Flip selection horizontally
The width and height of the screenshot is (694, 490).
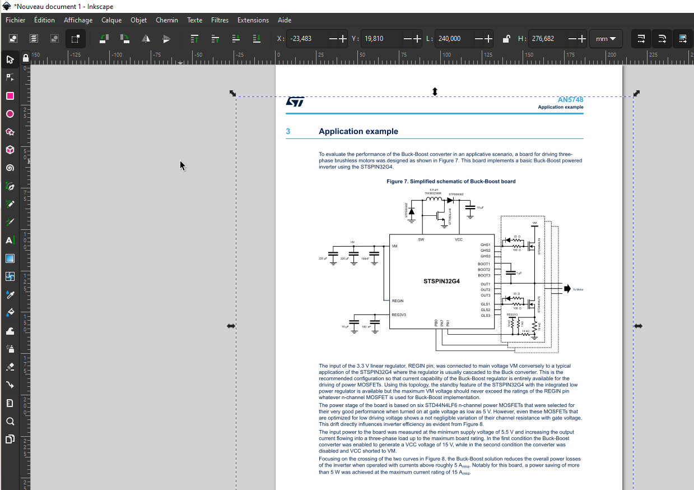pyautogui.click(x=146, y=39)
